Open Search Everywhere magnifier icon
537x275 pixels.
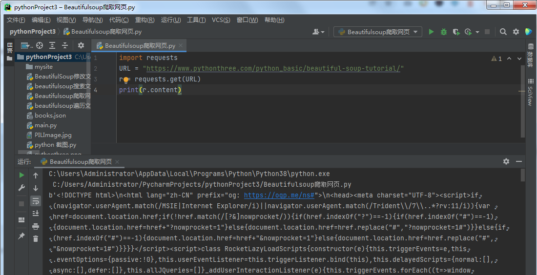pos(503,32)
